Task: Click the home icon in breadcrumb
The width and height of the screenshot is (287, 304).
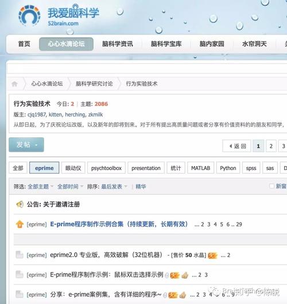Action: (15, 84)
